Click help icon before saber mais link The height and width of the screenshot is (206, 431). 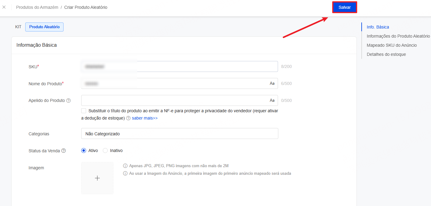point(128,118)
